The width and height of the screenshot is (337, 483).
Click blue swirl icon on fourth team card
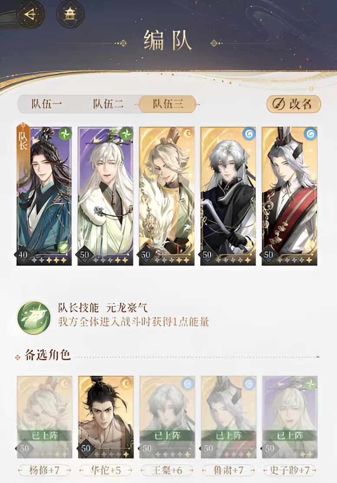(x=248, y=134)
